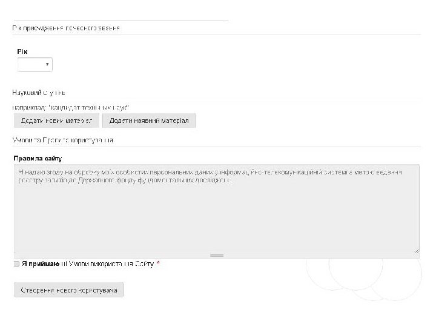Click the Створення нового користувача button
Screen dimensions: 436x327
pos(70,290)
